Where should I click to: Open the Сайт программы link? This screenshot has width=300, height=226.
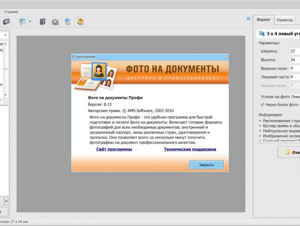[114, 149]
